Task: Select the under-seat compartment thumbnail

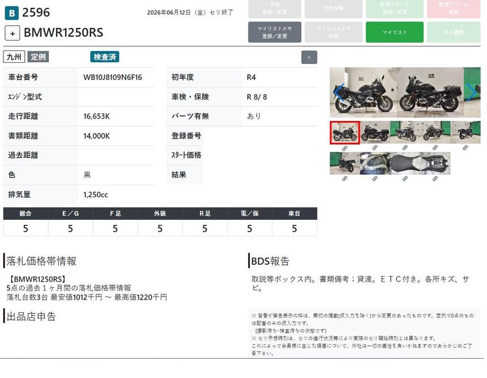Action: (x=435, y=163)
